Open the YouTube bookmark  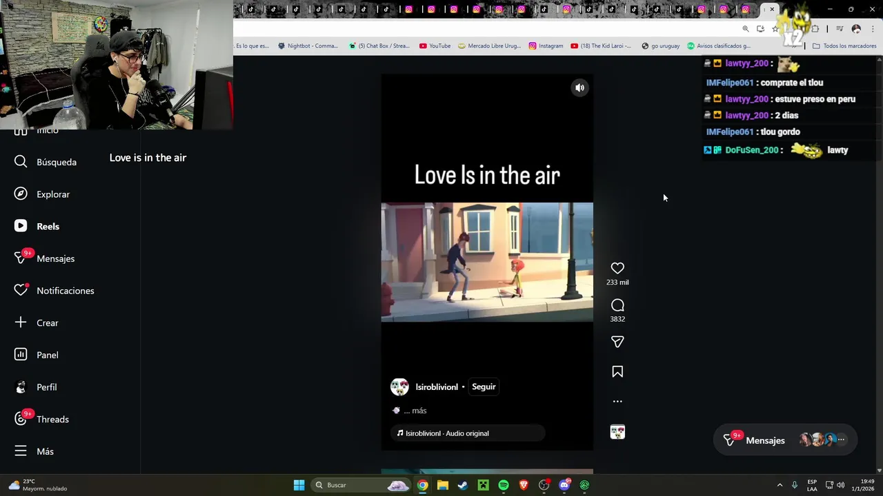pos(435,46)
